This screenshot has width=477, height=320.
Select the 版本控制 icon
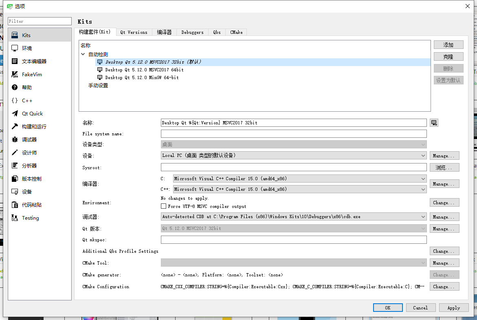pos(15,179)
